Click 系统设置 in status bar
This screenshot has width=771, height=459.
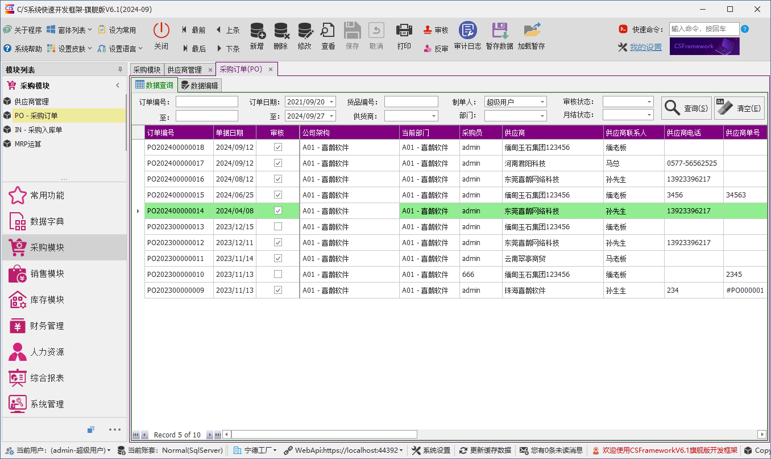click(x=431, y=450)
